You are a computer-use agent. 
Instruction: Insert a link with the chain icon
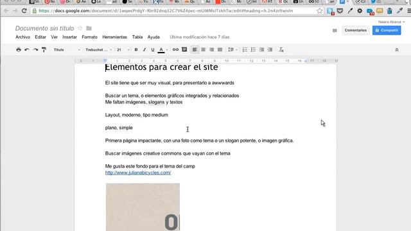[175, 49]
